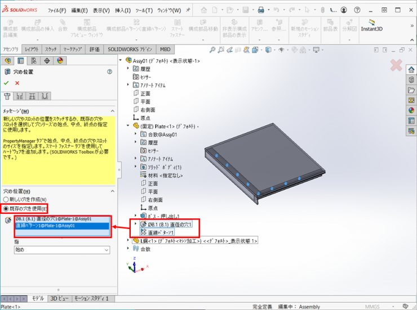Select 'Create new hole' radio button
This screenshot has height=310, width=417.
coord(6,200)
